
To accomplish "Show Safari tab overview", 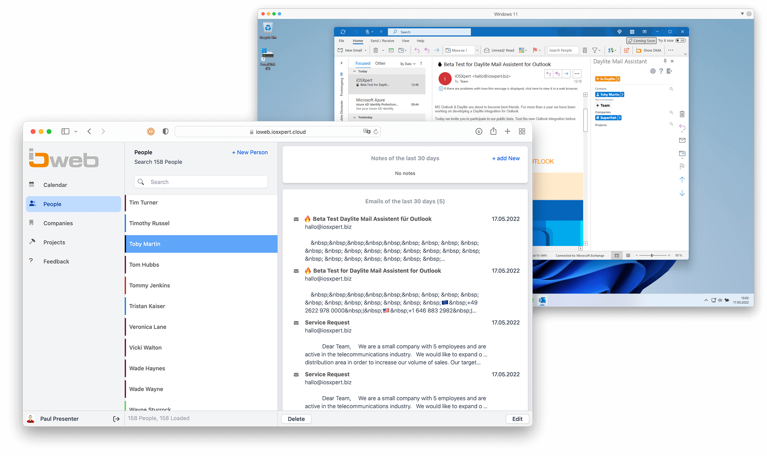I will tap(522, 132).
